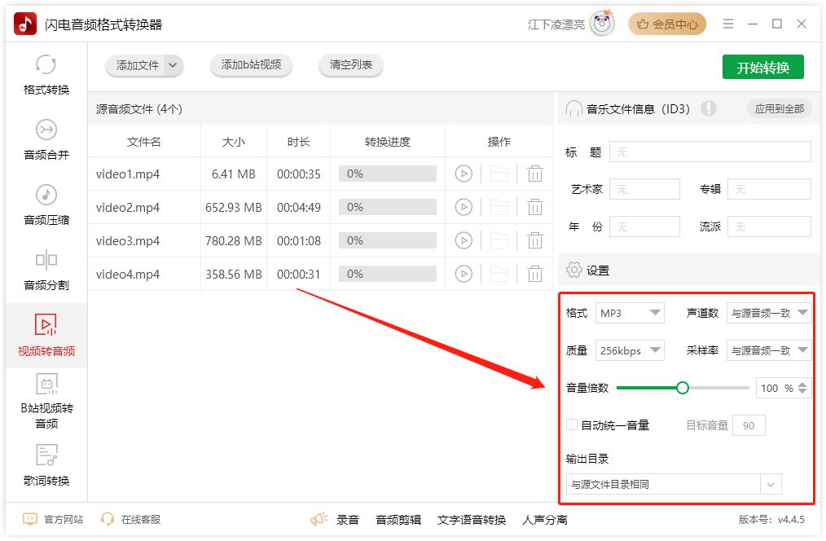Expand the 输出目录 output directory dropdown
The width and height of the screenshot is (826, 541).
(771, 485)
